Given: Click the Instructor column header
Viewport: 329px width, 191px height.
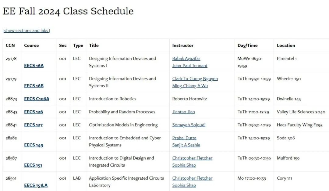Looking at the screenshot, I should pos(183,45).
